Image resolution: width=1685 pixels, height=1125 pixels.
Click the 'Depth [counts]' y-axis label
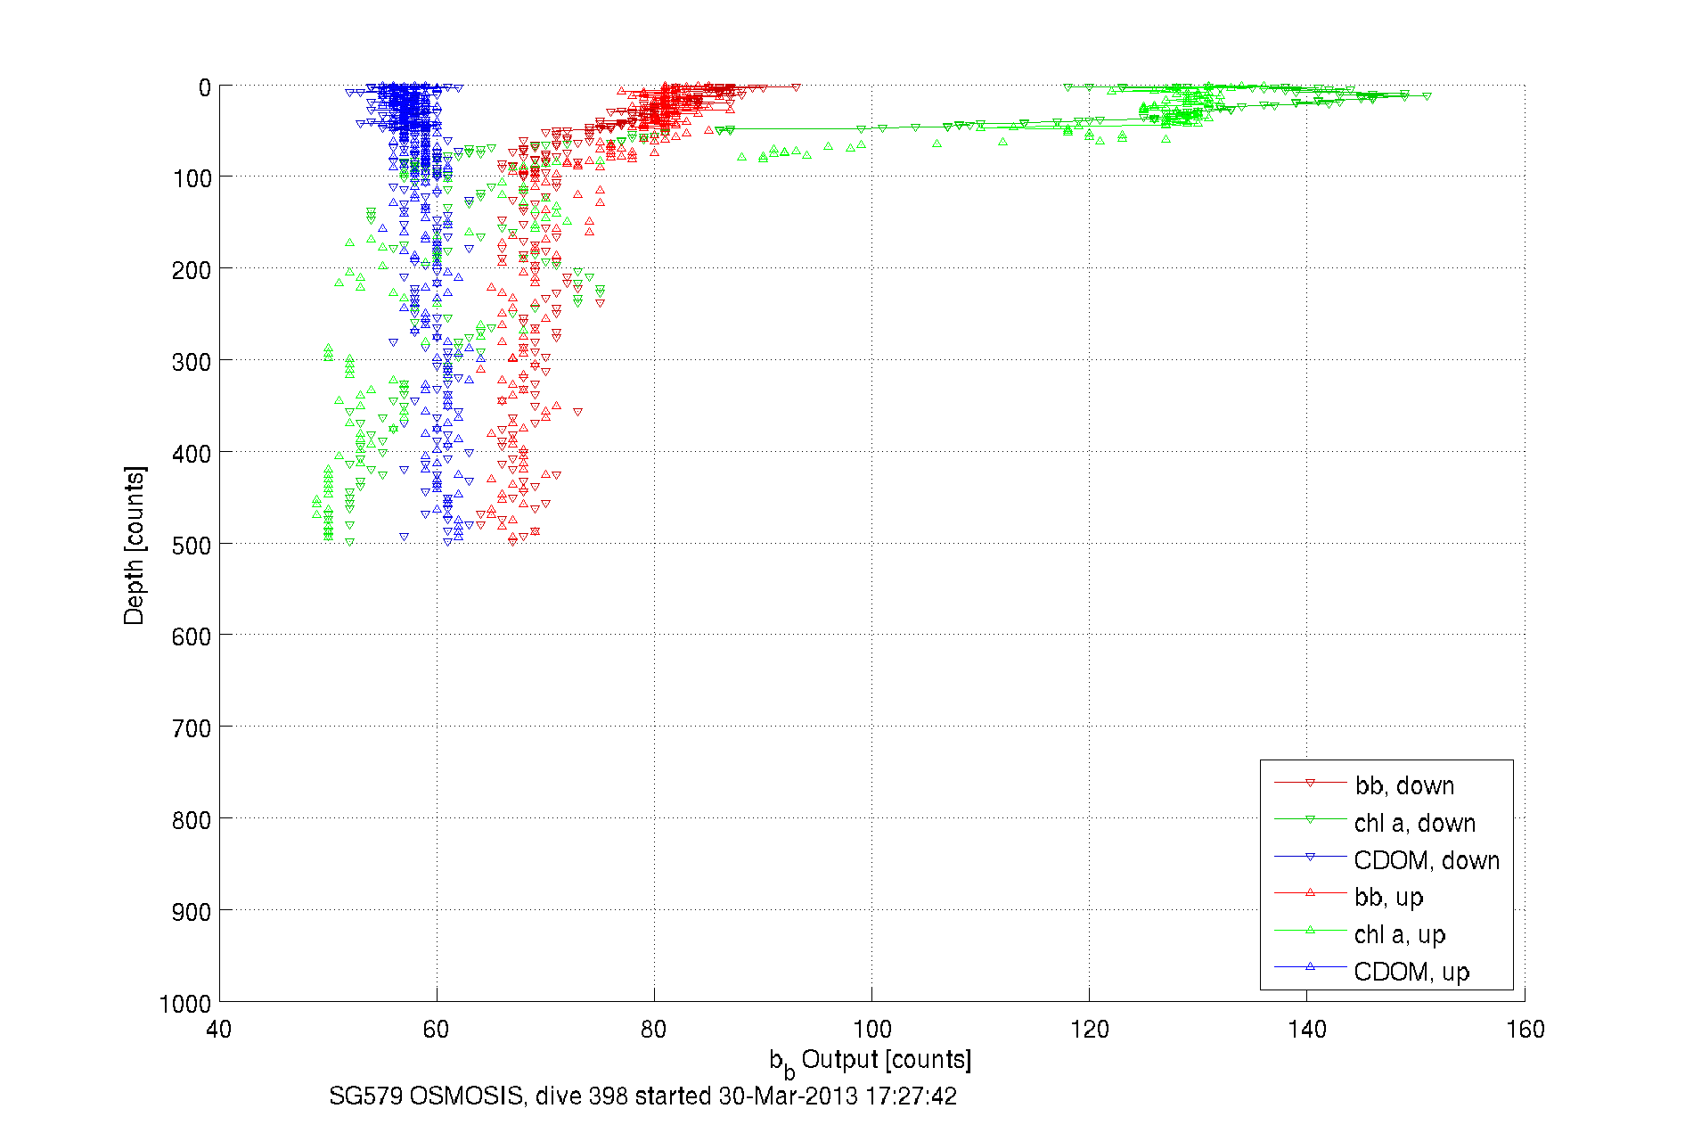134,545
